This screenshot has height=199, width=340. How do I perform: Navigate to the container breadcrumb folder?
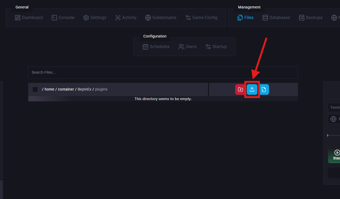(66, 89)
